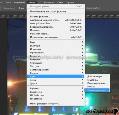
Task: Open the Выделение menu
Action: [19, 3]
